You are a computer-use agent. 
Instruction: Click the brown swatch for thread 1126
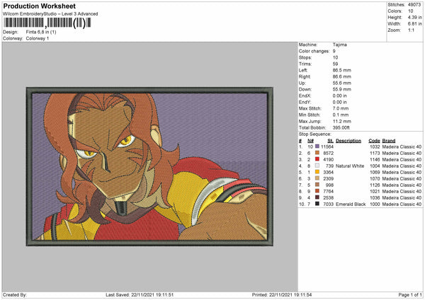[x=317, y=185]
